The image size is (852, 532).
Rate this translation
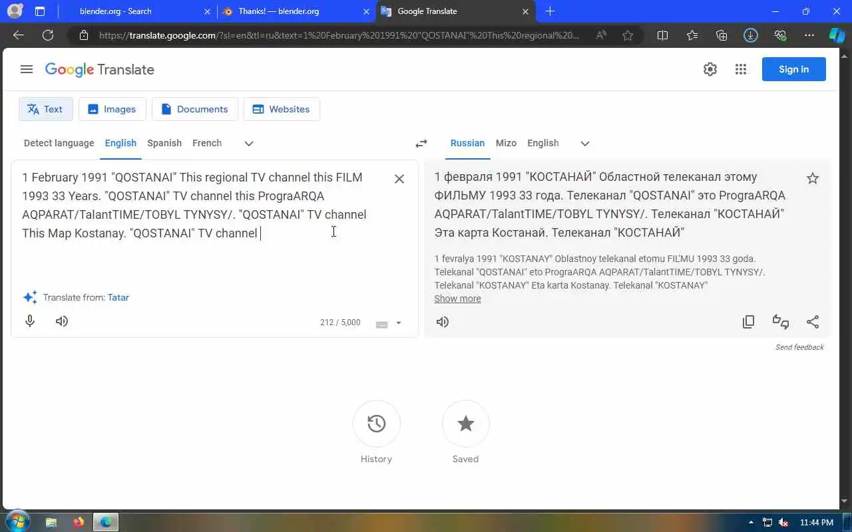click(781, 322)
